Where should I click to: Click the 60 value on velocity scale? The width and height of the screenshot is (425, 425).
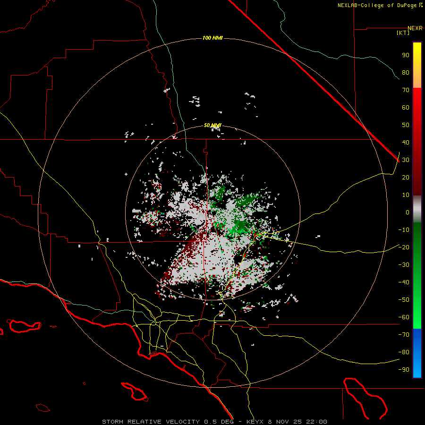coord(406,108)
